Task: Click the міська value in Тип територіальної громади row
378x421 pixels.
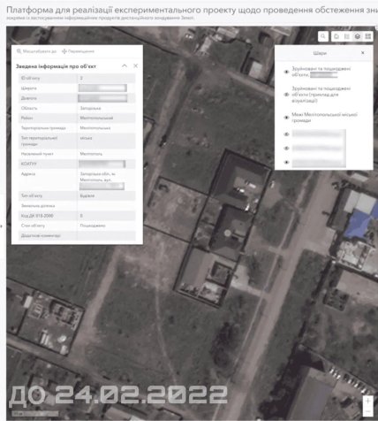Action: pos(86,138)
